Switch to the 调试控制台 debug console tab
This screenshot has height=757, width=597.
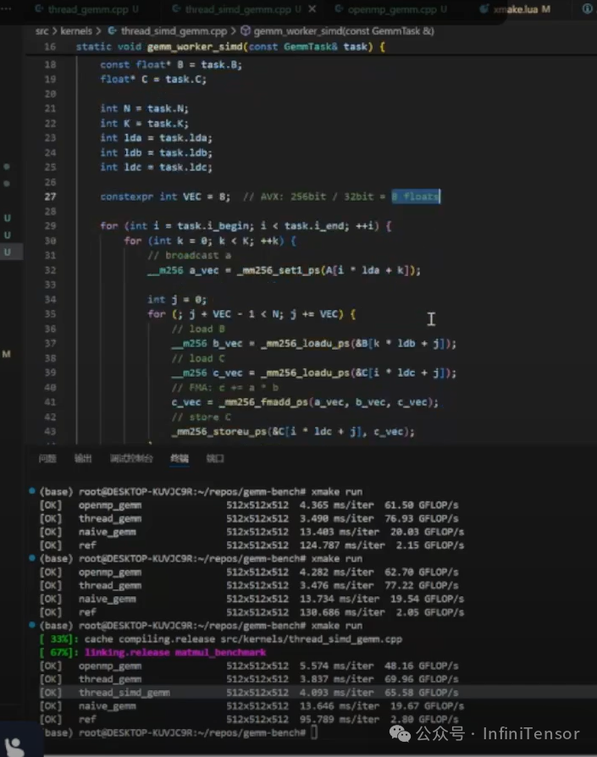click(131, 458)
